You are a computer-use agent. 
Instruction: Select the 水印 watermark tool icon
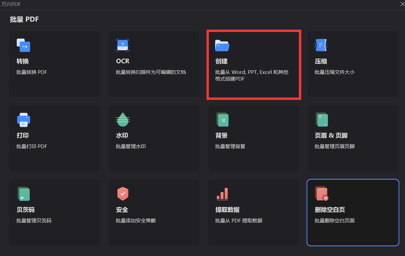point(123,120)
